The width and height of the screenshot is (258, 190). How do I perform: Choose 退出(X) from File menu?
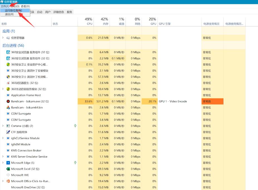pyautogui.click(x=15, y=14)
